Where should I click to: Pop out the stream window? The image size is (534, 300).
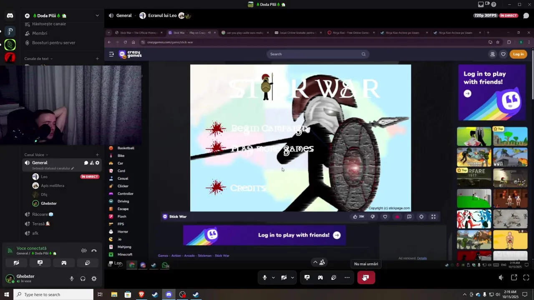514,277
